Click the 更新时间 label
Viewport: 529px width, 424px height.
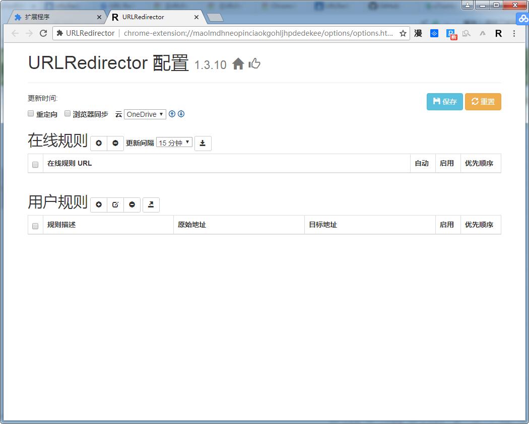tap(43, 98)
